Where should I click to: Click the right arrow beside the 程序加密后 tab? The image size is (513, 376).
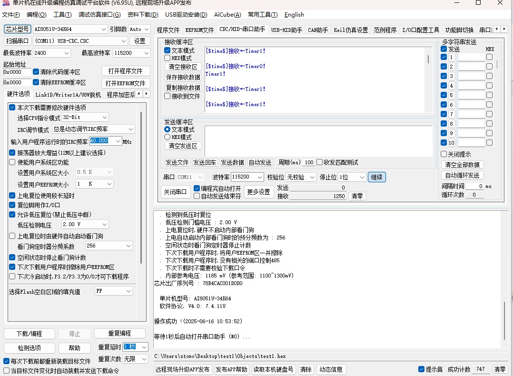point(147,94)
